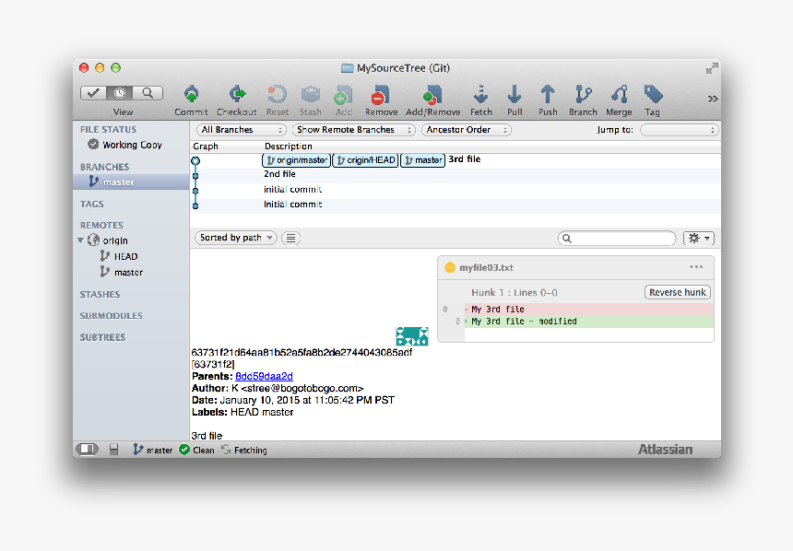
Task: Pull changes with the Pull icon
Action: click(x=515, y=95)
